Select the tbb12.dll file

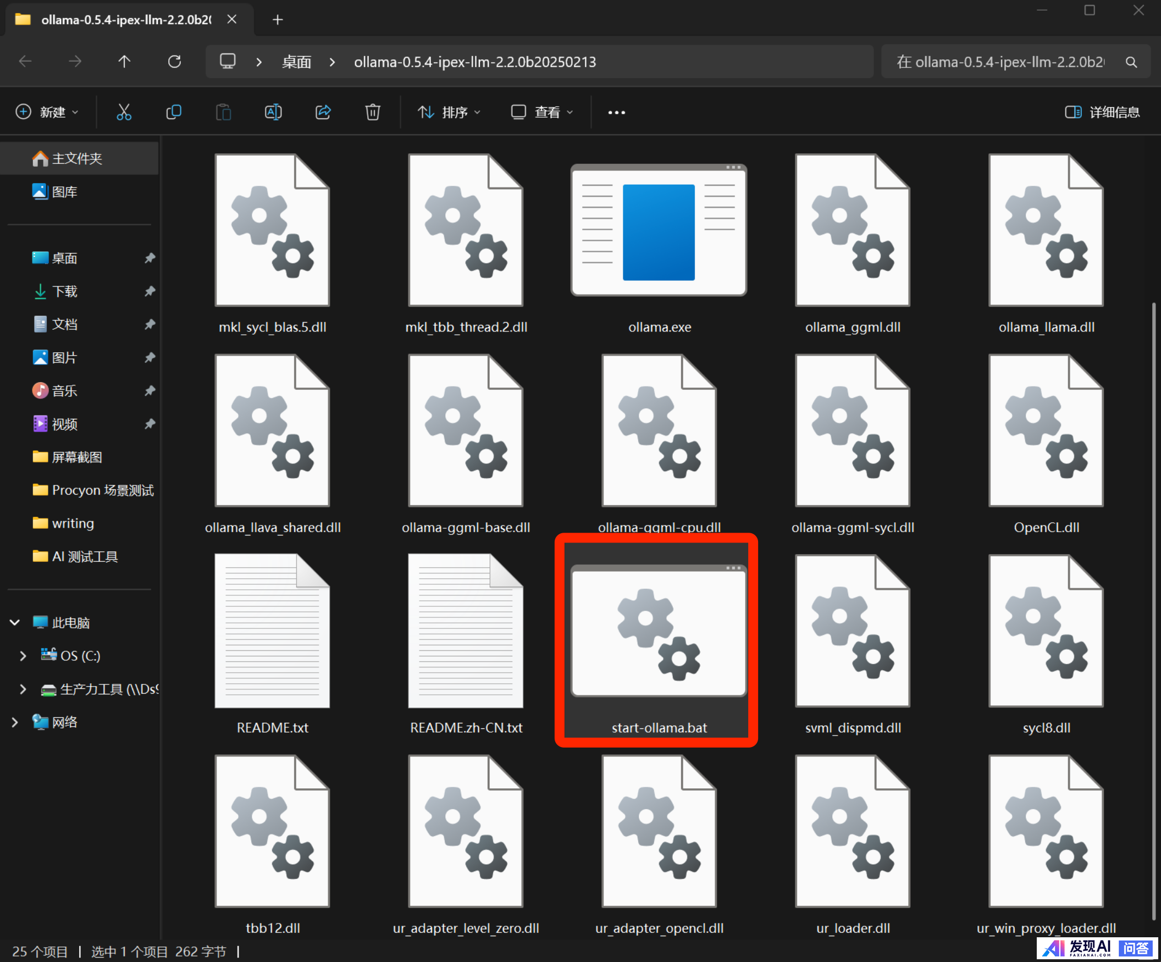(x=273, y=845)
